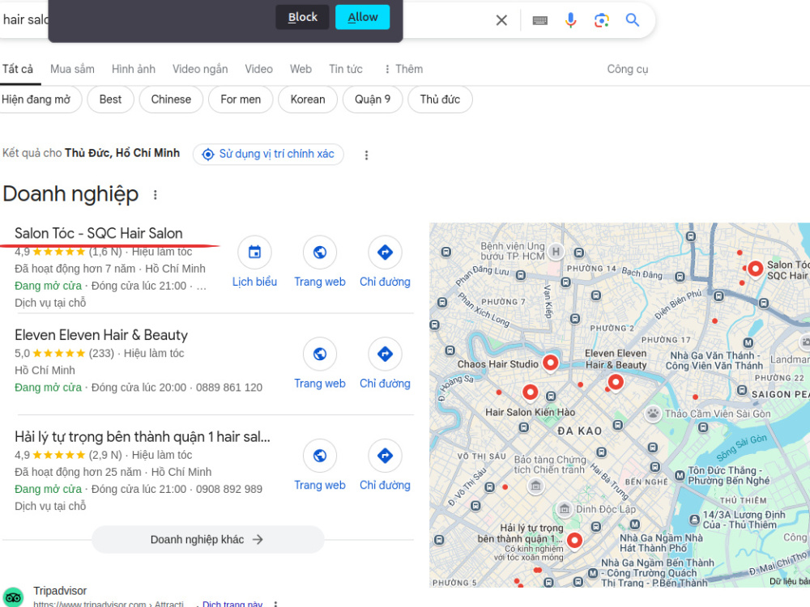Toggle the Chinese filter chip
This screenshot has height=607, width=810.
[171, 100]
